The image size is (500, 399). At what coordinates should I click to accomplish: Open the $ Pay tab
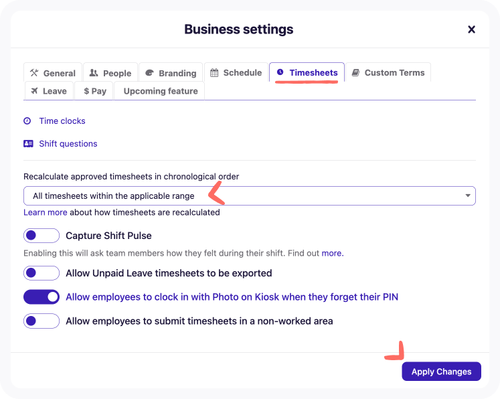pyautogui.click(x=94, y=91)
